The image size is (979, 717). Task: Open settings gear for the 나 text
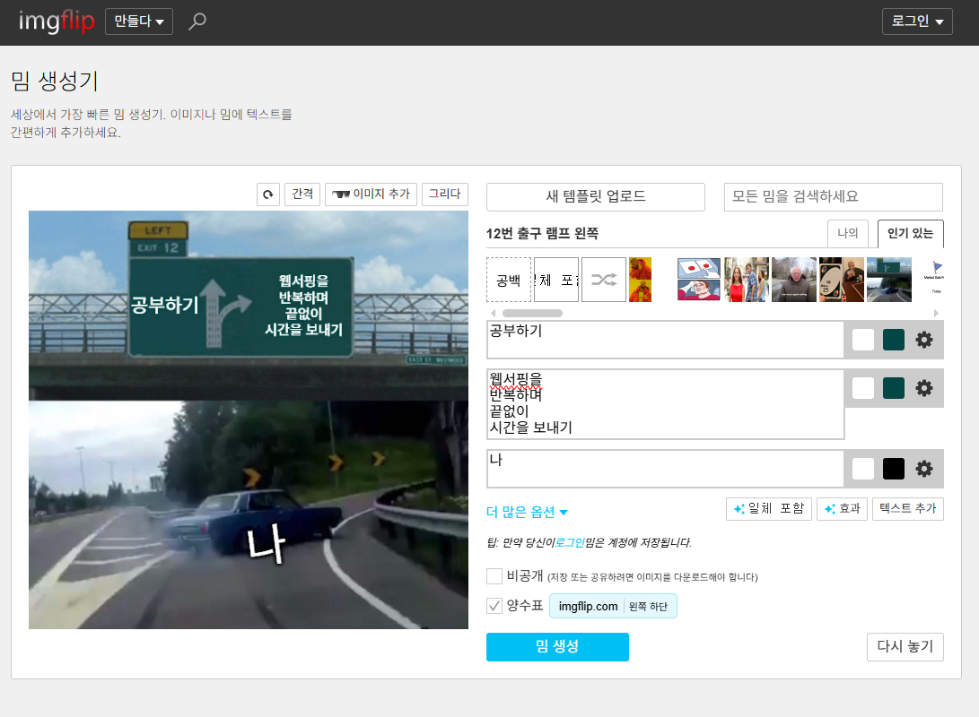pos(923,468)
